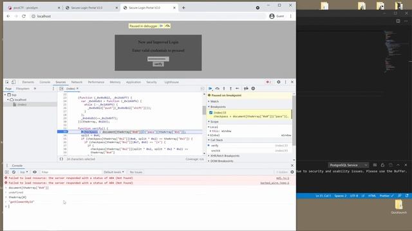Click the No Issues button in console

point(136,172)
